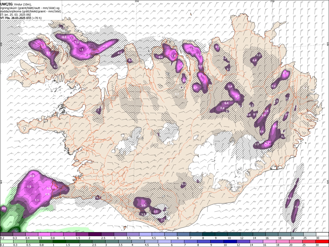Click the 0.9 value in the southwest cell
This screenshot has width=329, height=247.
(32, 176)
